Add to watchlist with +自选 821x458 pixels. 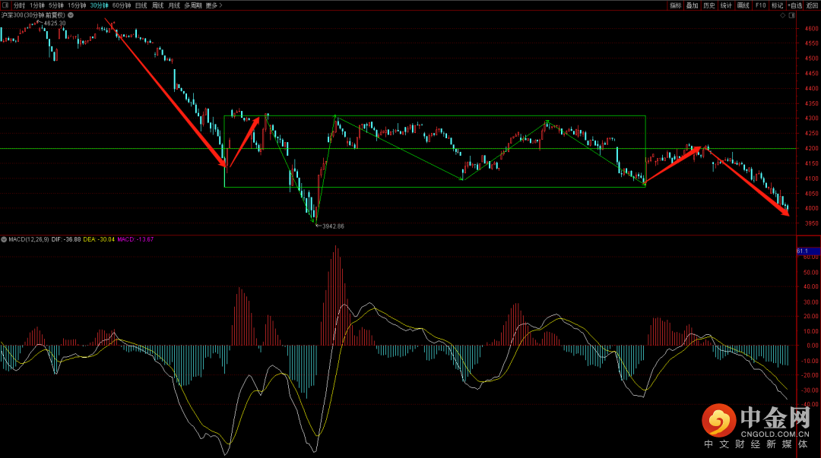pyautogui.click(x=794, y=5)
